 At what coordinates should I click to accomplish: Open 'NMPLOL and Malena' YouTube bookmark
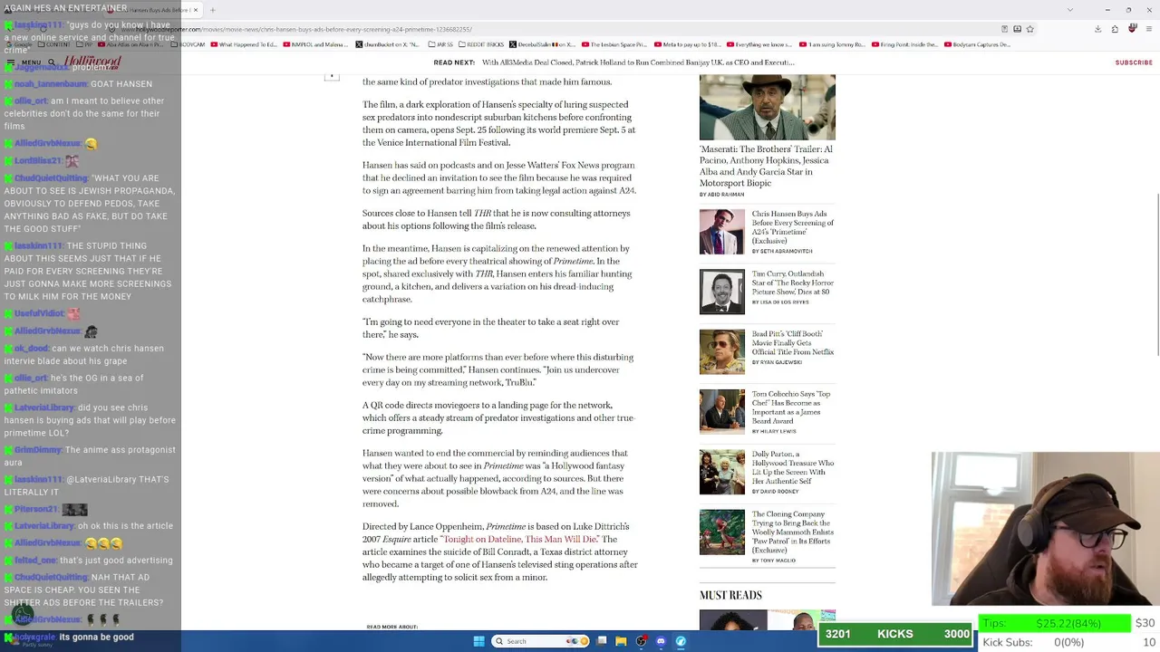[316, 44]
